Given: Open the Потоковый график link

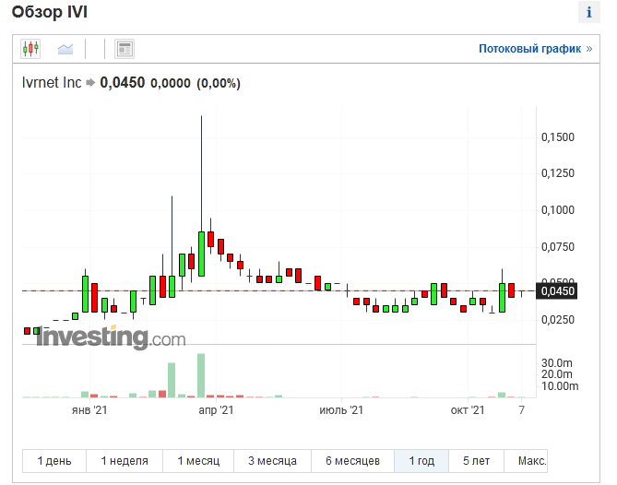Looking at the screenshot, I should point(535,49).
